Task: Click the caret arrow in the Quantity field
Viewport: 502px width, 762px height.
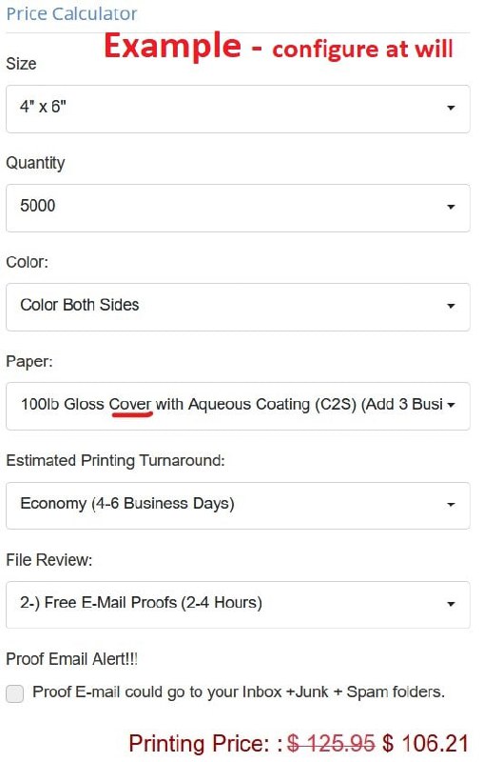Action: pyautogui.click(x=451, y=207)
